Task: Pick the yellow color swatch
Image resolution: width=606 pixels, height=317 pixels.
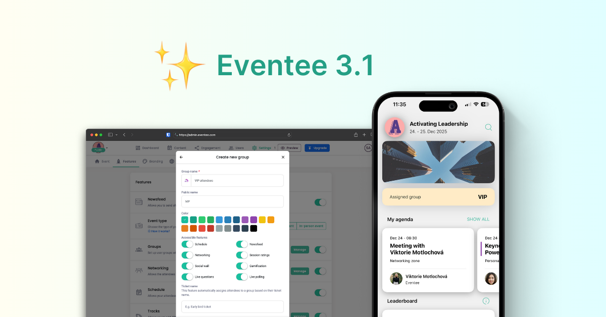Action: tap(262, 220)
